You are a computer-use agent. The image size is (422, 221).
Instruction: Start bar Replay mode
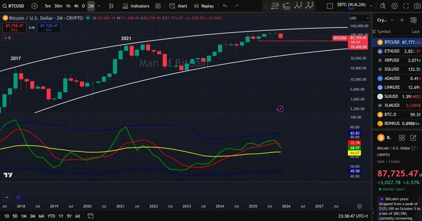pyautogui.click(x=204, y=6)
